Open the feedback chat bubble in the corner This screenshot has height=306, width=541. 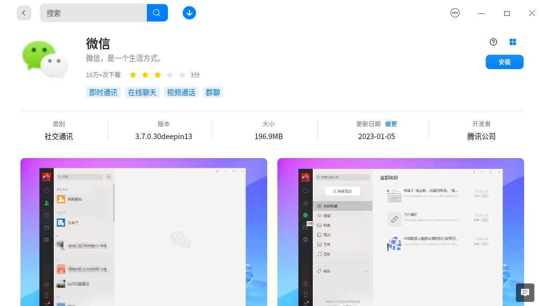point(525,292)
